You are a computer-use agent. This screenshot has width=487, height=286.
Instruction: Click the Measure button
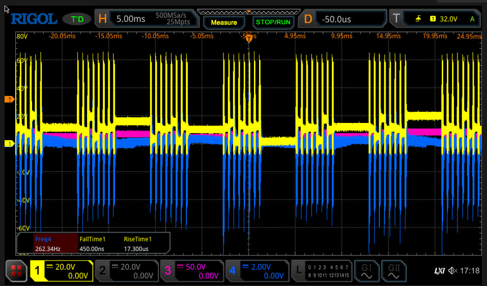point(224,22)
